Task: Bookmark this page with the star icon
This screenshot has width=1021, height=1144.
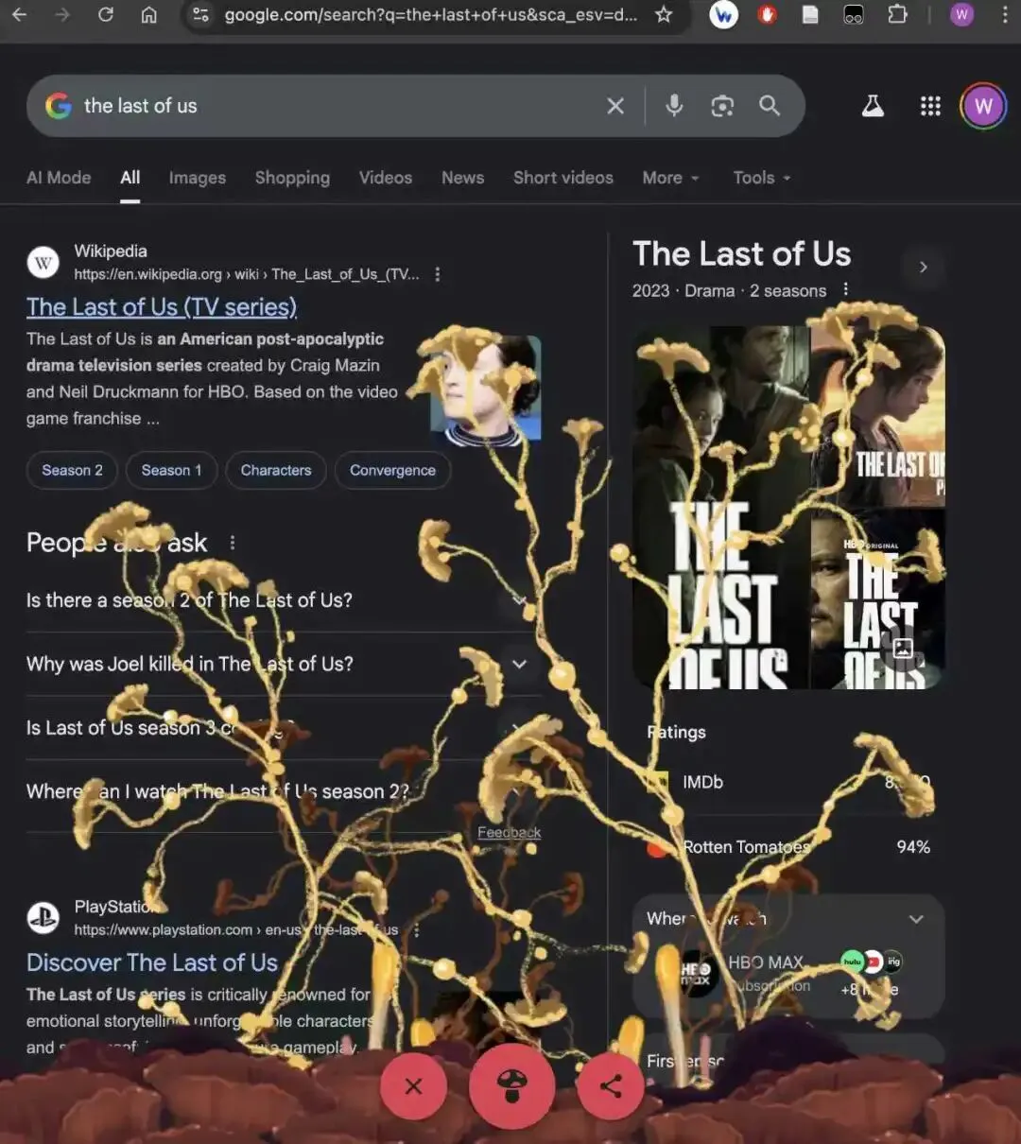Action: click(664, 15)
